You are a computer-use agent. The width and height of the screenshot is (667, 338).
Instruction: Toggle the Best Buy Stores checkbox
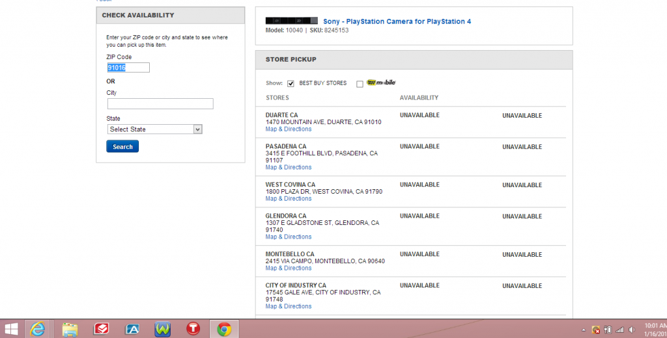coord(291,84)
